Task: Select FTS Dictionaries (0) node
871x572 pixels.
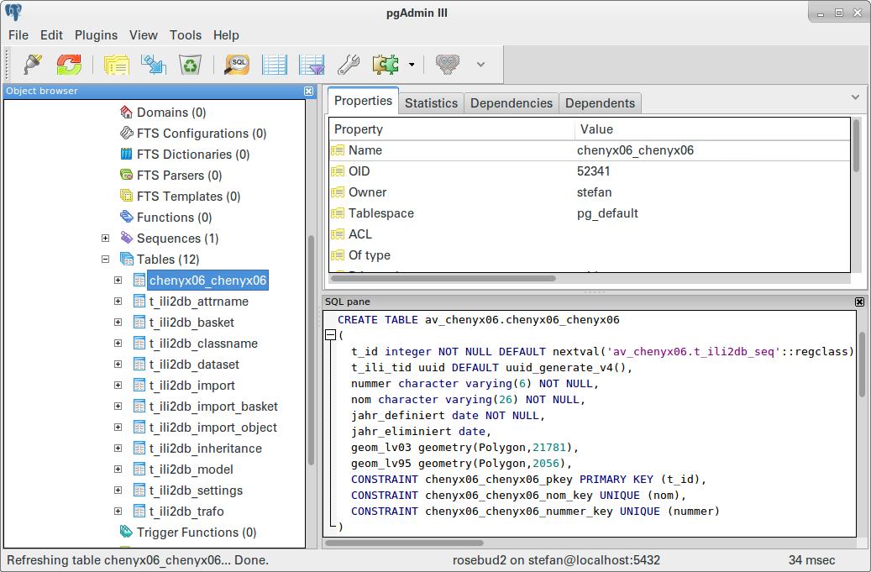Action: coord(193,155)
